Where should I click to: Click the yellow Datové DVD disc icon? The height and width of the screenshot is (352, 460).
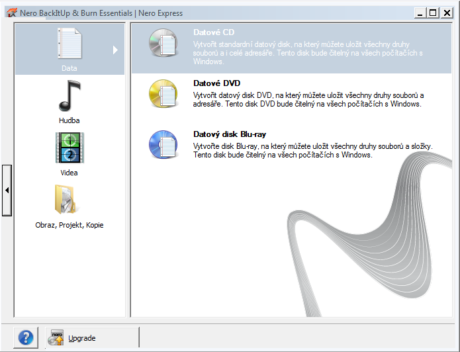pos(163,93)
